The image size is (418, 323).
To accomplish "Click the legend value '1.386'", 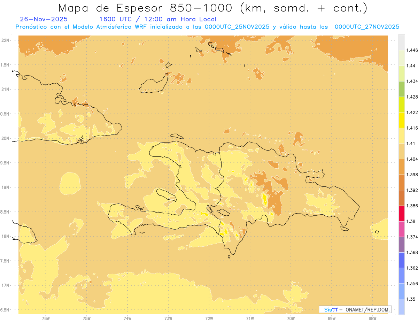I will click(412, 206).
